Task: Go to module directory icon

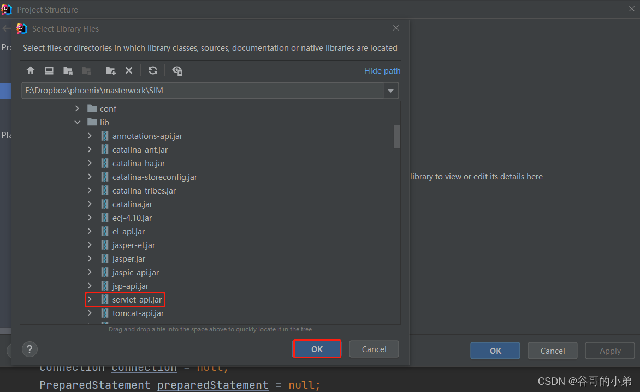Action: (x=86, y=70)
